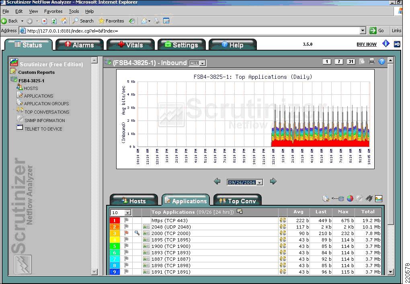Image resolution: width=410 pixels, height=284 pixels.
Task: Click the green rank 5 color cell
Action: [115, 246]
